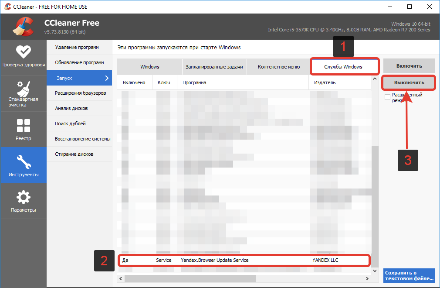
Task: Open Расширения браузеров section
Action: [80, 93]
